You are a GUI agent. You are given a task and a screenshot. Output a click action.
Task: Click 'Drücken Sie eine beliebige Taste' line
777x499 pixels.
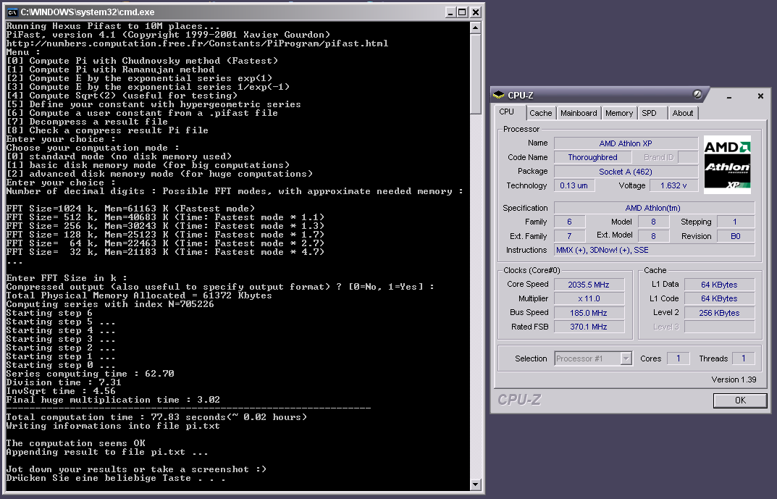[115, 478]
